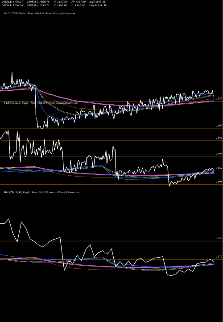Click the Avg Vol value
Screen dimensions: 223x322
click(x=97, y=2)
